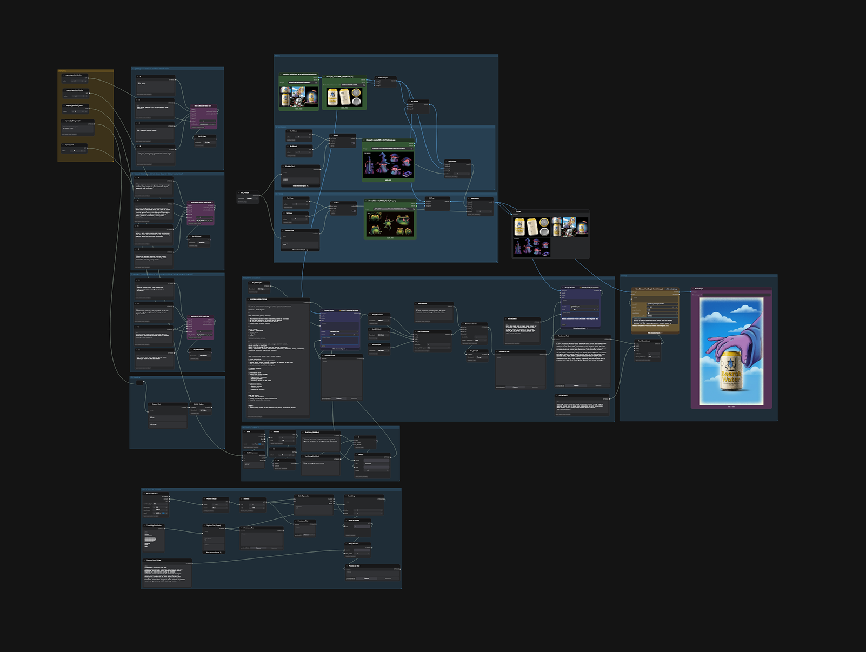Select the WIZARD CHANCE group title
Viewport: 866px width, 652px height.
251,427
